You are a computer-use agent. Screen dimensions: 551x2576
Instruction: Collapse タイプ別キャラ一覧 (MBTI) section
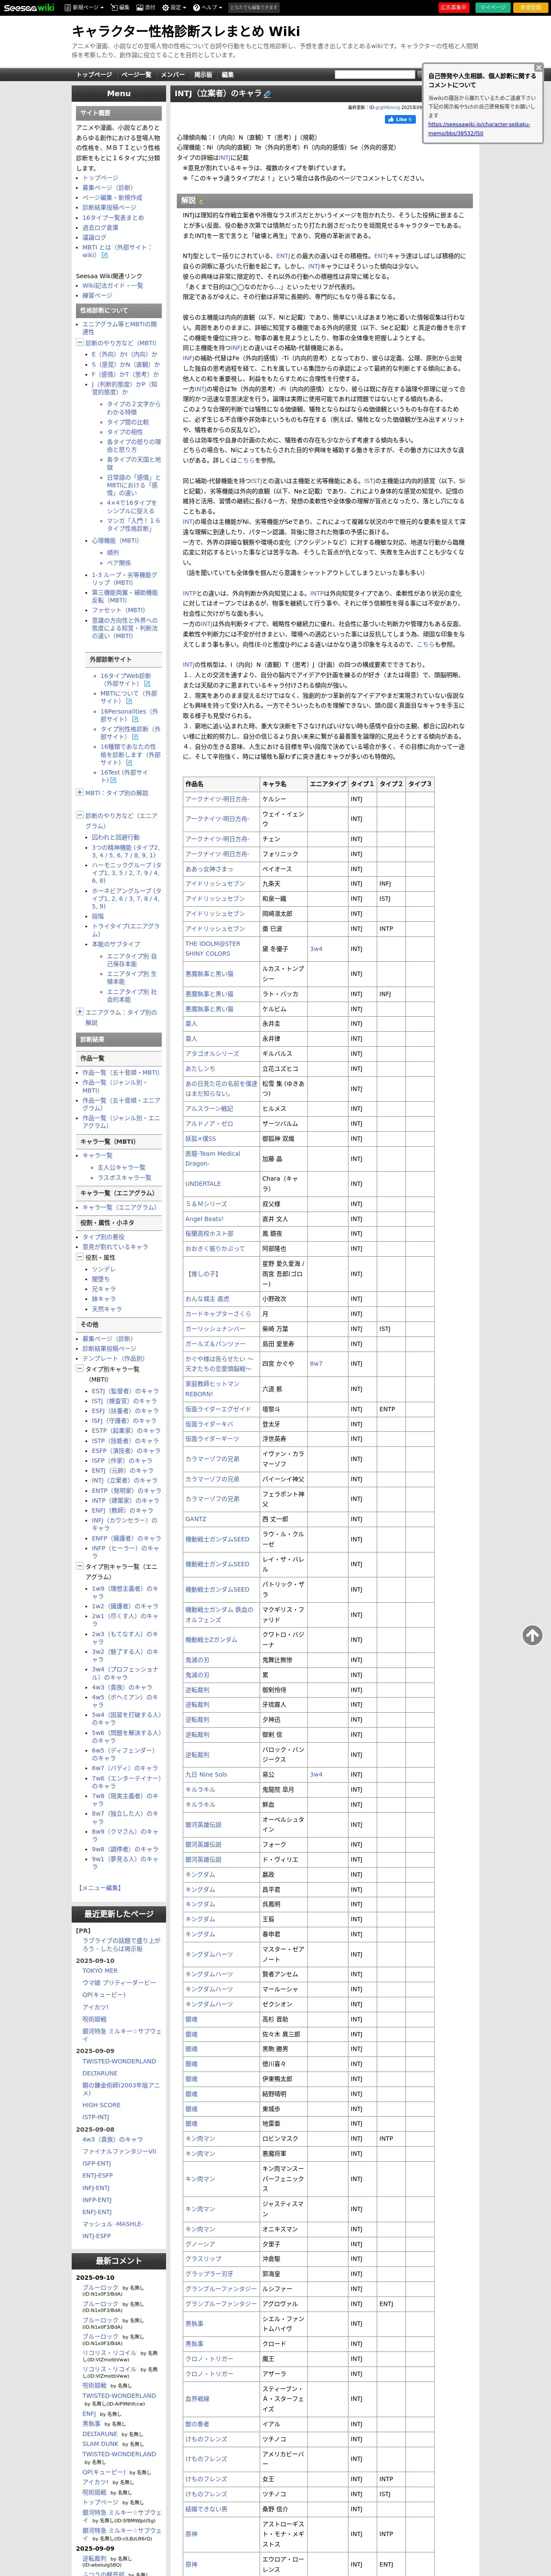(x=79, y=1369)
